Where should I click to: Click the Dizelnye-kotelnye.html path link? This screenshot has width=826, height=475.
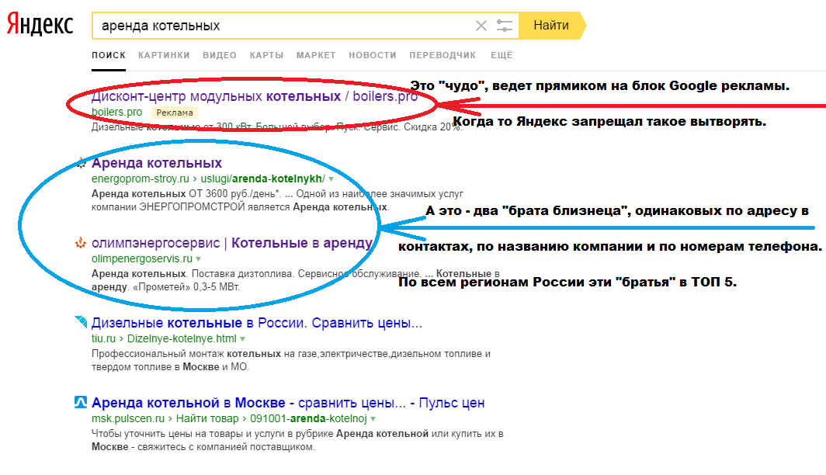(x=182, y=338)
